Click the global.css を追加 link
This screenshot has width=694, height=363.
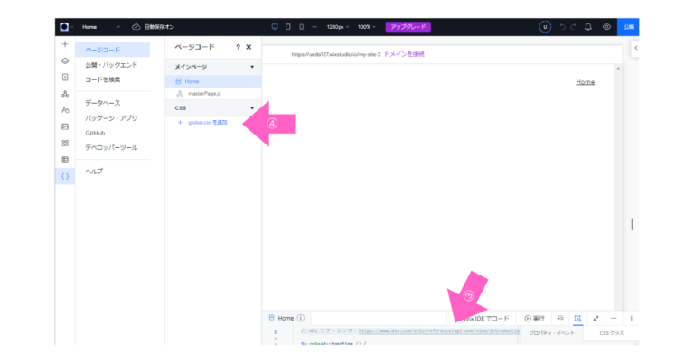click(x=208, y=122)
